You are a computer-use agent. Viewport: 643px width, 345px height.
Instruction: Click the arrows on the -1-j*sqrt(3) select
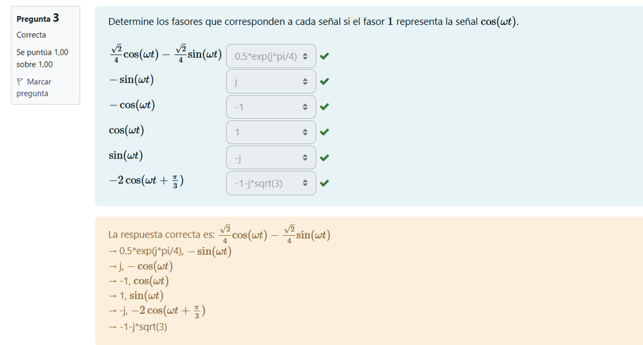305,183
